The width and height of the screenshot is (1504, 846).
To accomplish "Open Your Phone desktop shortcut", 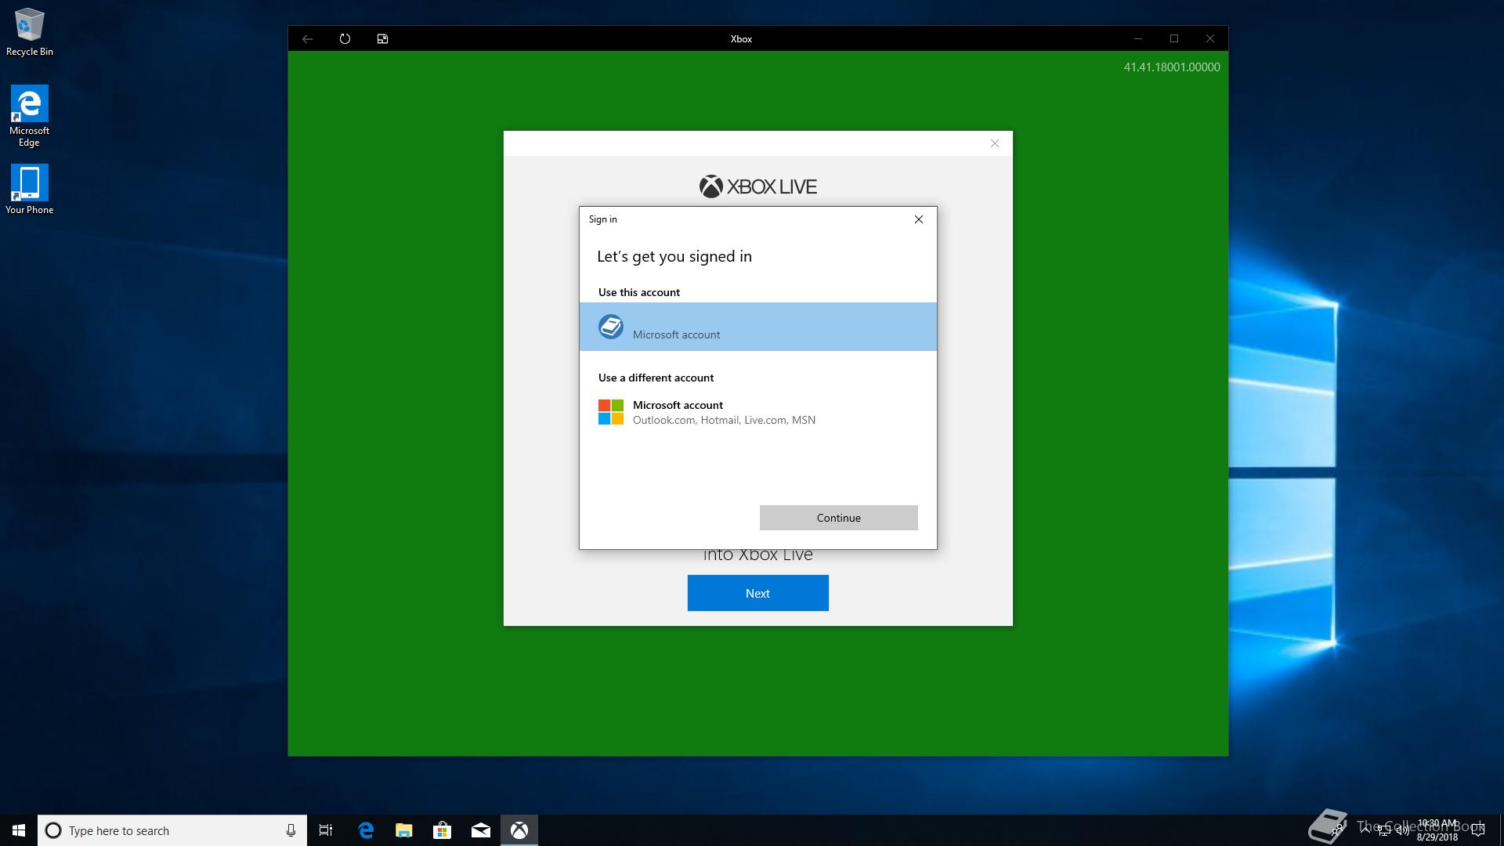I will 30,190.
